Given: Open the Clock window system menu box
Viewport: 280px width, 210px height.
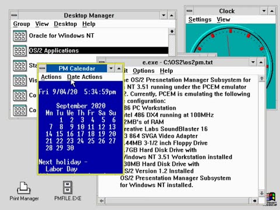Looking at the screenshot, I should [190, 11].
